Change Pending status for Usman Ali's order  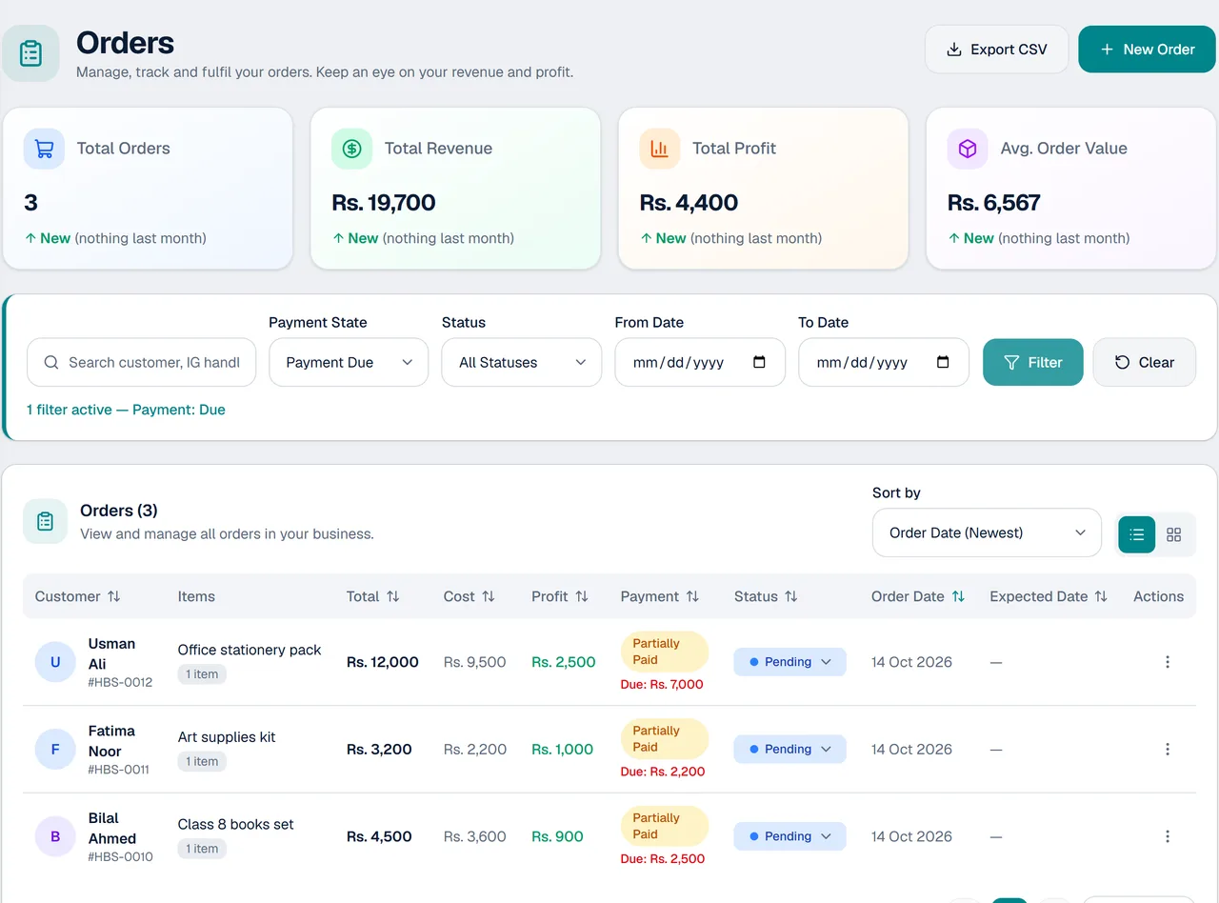(x=789, y=662)
